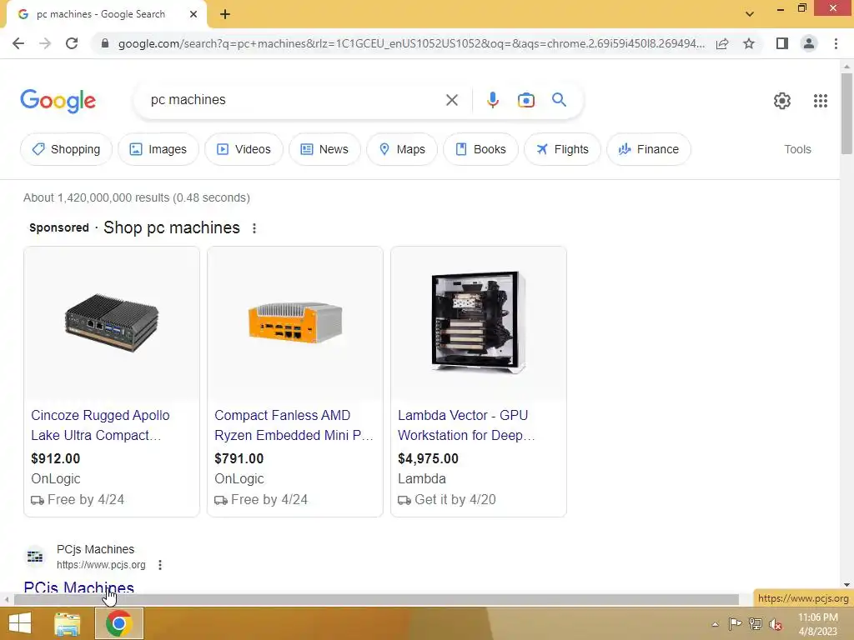Go to the Google logo homepage
Screen dimensions: 854x640
(58, 101)
